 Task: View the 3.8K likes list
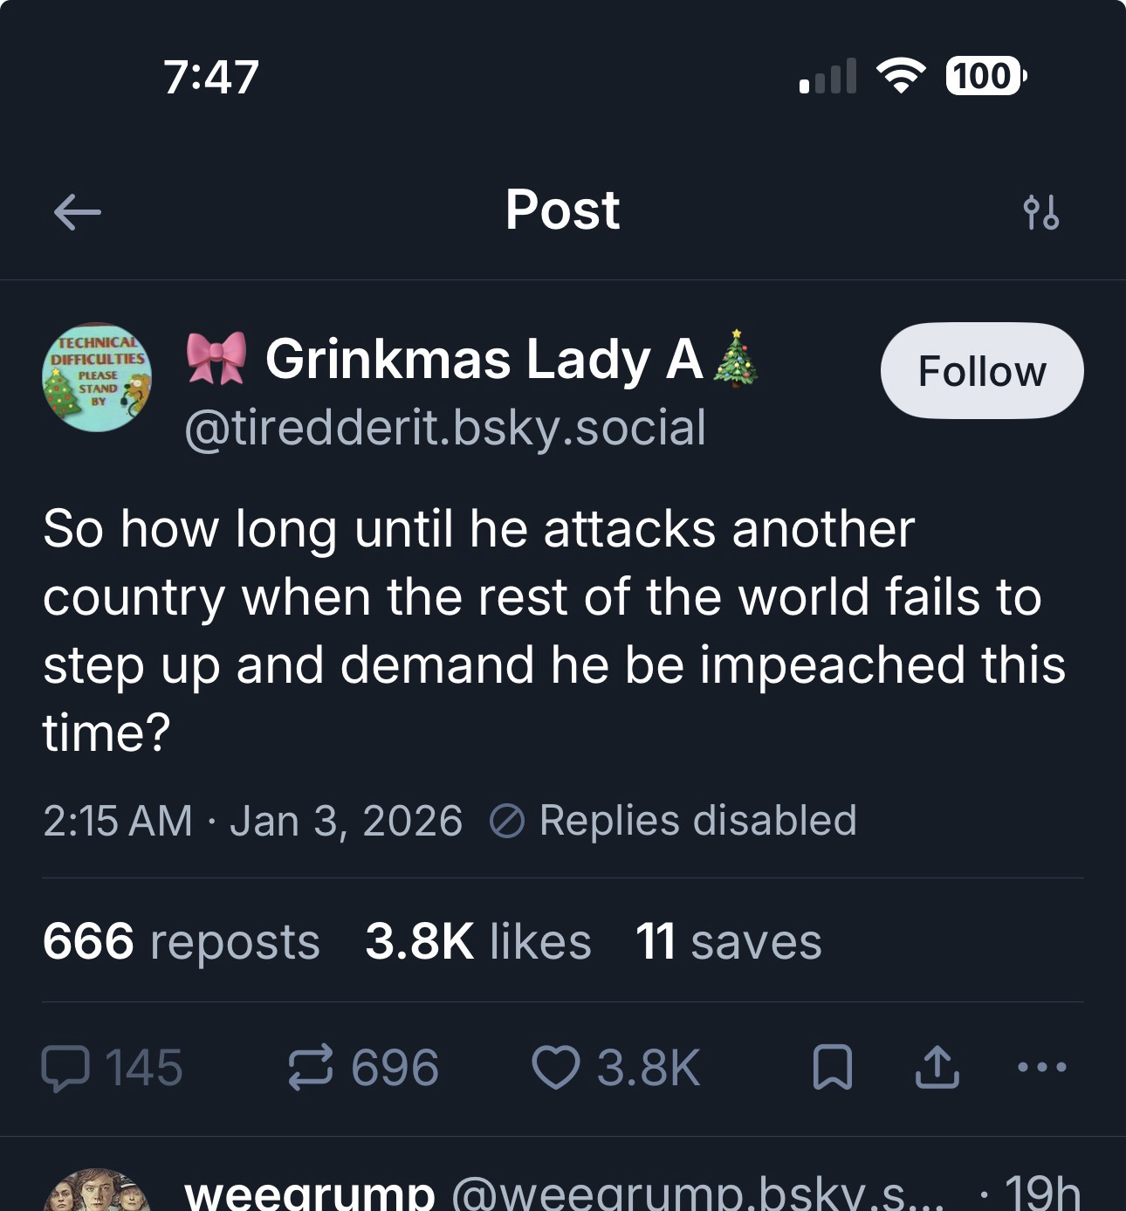pyautogui.click(x=477, y=941)
